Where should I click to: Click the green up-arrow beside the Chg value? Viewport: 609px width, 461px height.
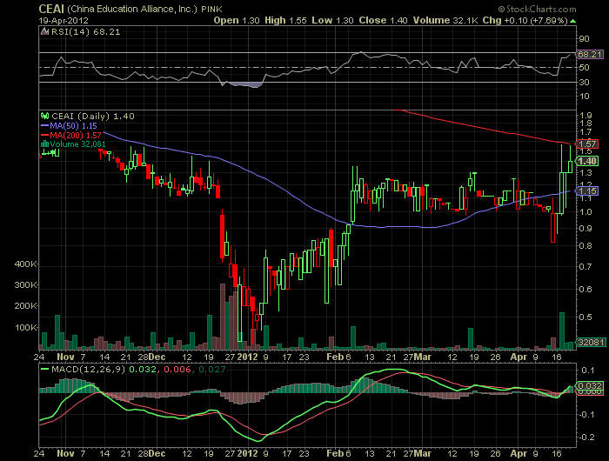[x=572, y=21]
